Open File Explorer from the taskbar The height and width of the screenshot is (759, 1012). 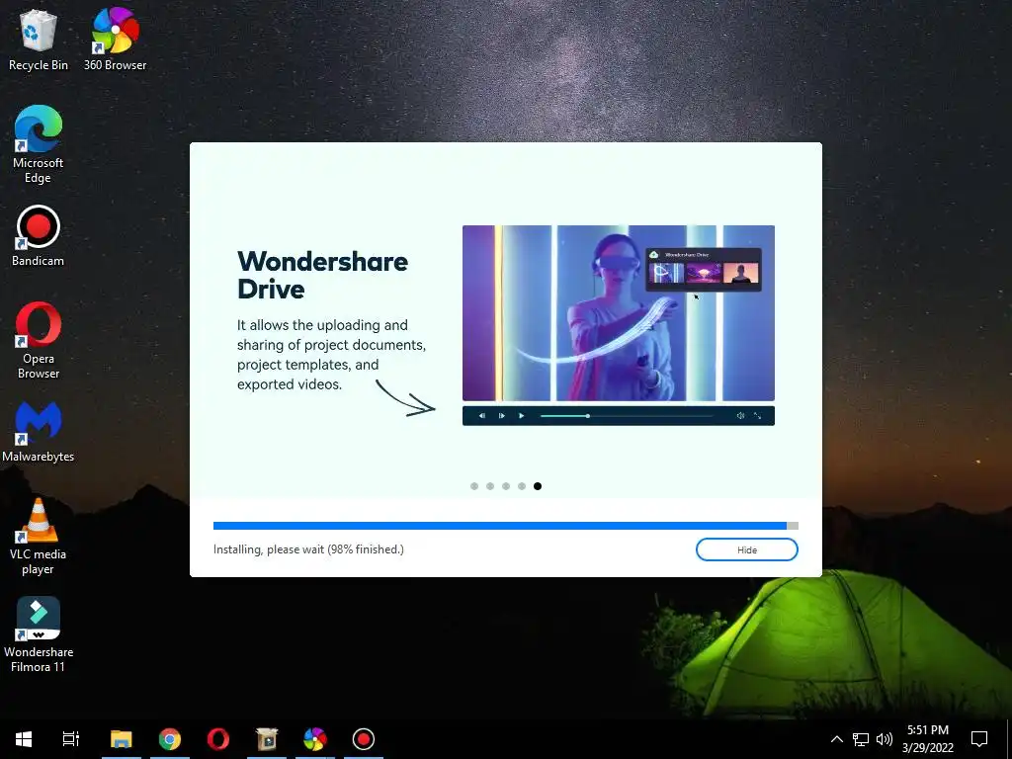pos(122,739)
